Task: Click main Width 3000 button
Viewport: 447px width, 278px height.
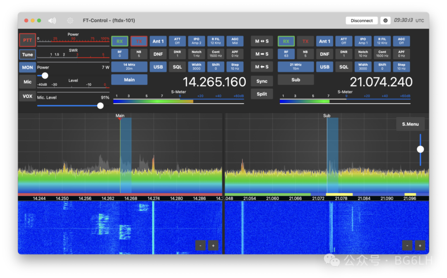Action: click(x=197, y=67)
